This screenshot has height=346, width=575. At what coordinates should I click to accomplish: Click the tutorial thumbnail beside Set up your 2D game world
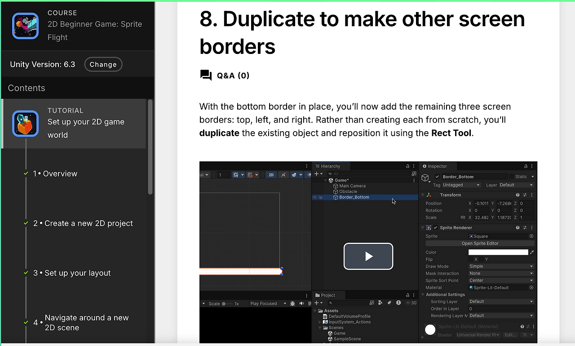25,124
